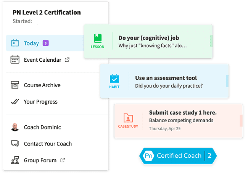248x176 pixels.
Task: Open Group Forum external link arrow
Action: tap(63, 160)
